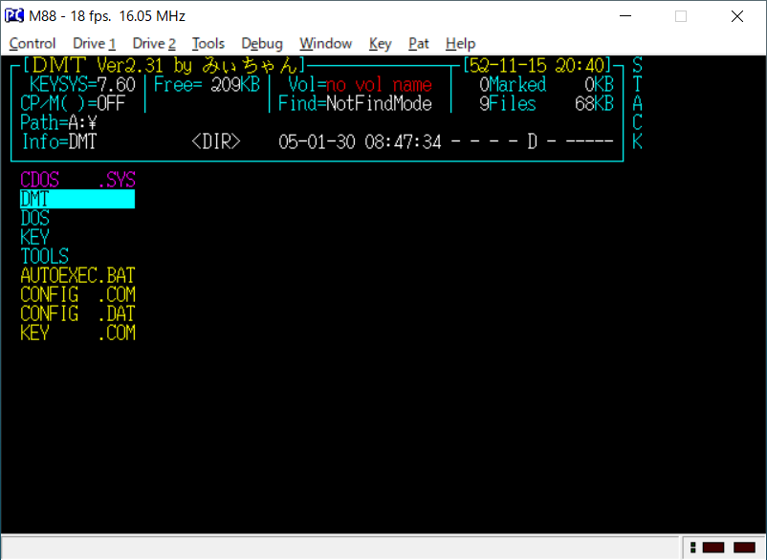Click the highlighted DMT directory entry
This screenshot has width=767, height=560.
[77, 199]
